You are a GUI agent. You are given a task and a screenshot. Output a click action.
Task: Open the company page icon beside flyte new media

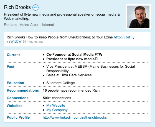97,58
